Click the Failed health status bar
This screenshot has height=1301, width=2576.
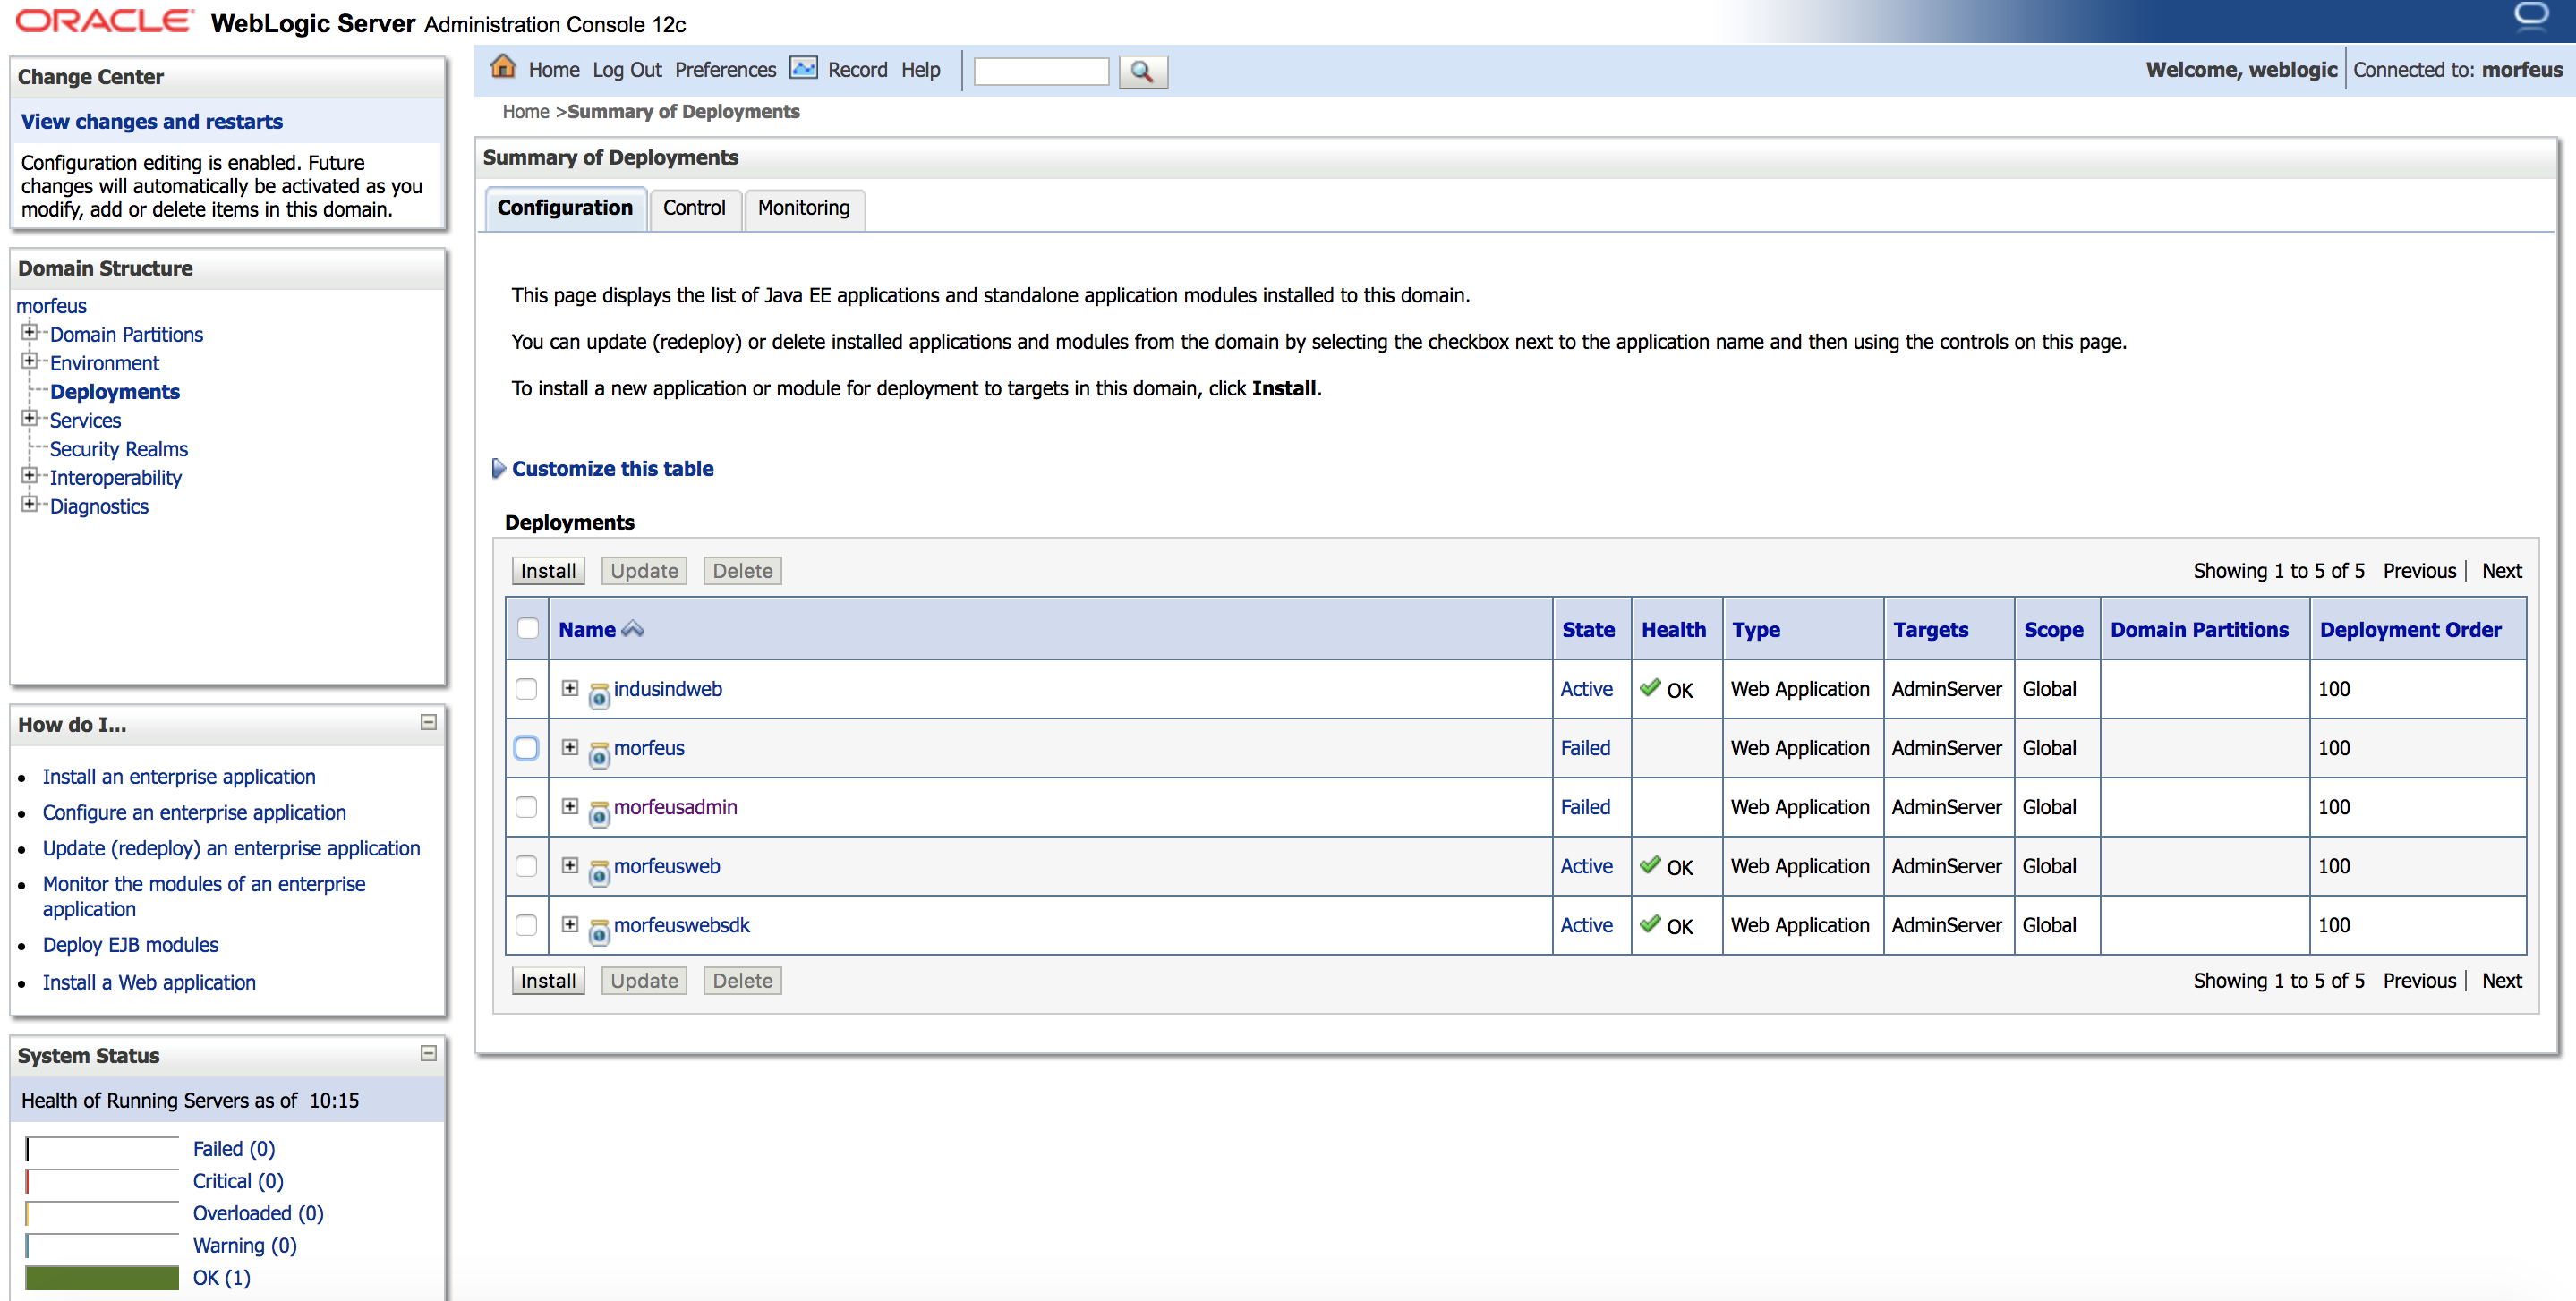(x=102, y=1149)
